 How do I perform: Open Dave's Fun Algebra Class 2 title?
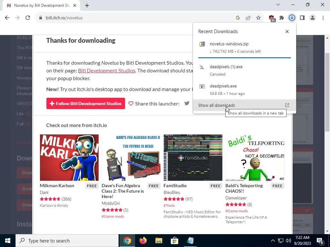click(123, 191)
